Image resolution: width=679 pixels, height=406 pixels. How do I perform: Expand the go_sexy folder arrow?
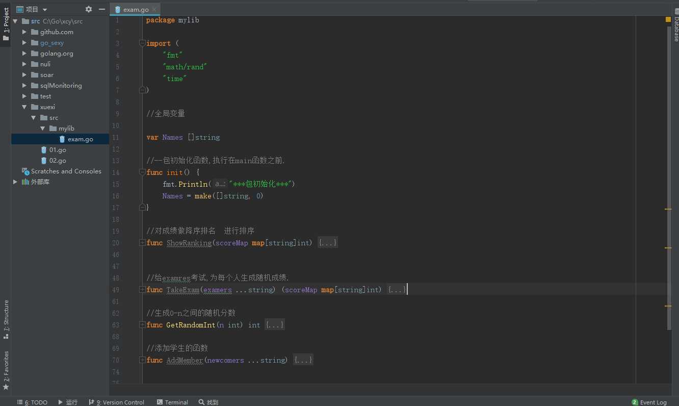[24, 43]
